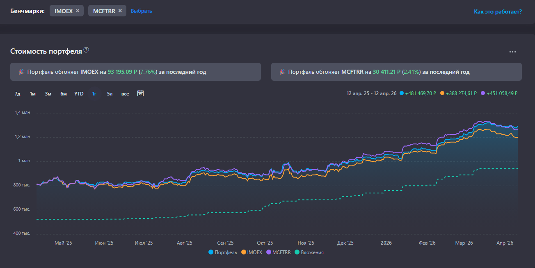Screen dimensions: 535x268
Task: Remove the MCFTRR benchmark chip
Action: pyautogui.click(x=120, y=11)
